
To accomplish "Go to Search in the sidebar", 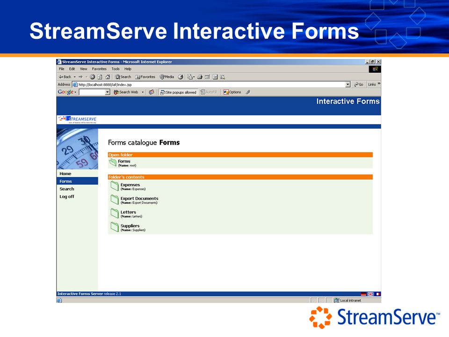I will pos(67,189).
